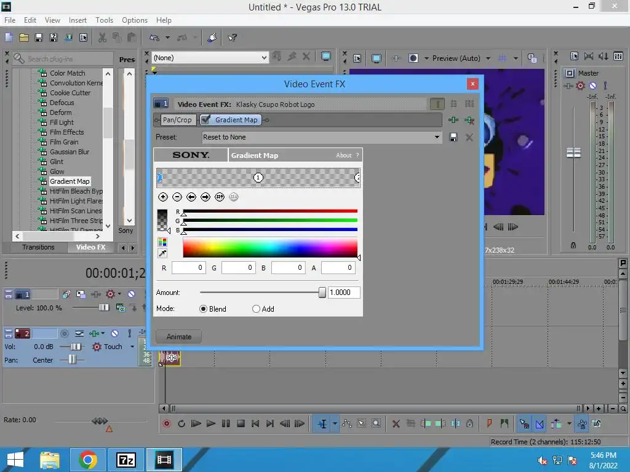
Task: Click the Open project folder icon
Action: (x=24, y=37)
